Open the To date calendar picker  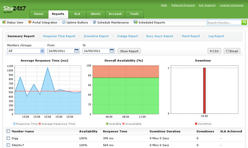112,51
